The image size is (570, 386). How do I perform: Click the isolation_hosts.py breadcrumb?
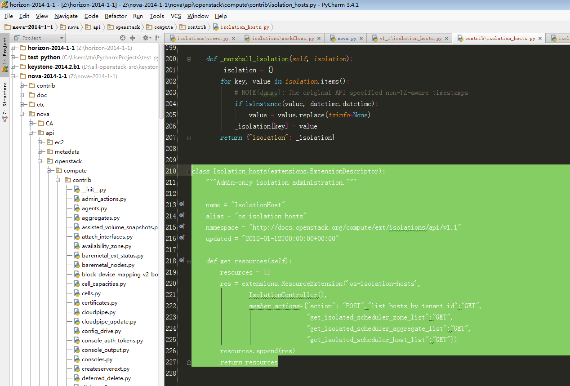point(242,27)
